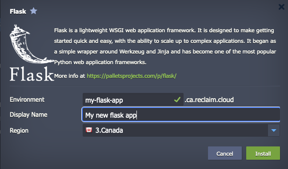Image resolution: width=288 pixels, height=169 pixels.
Task: Start the install with Install button
Action: (x=263, y=153)
